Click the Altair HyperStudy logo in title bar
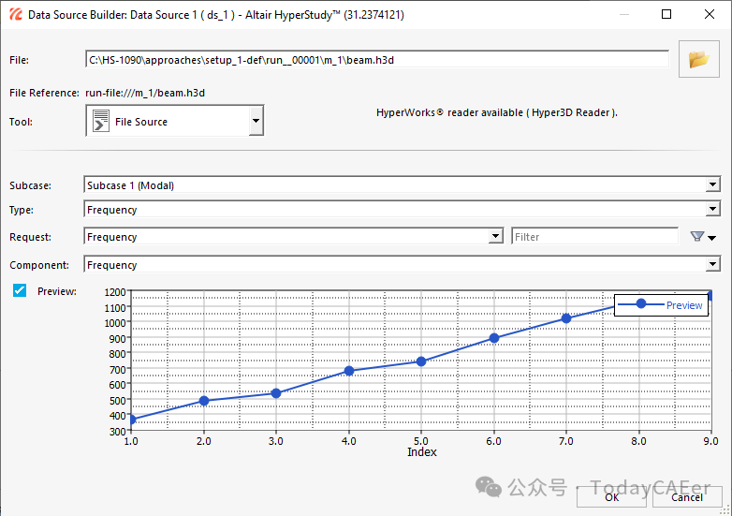This screenshot has width=732, height=516. pos(15,14)
